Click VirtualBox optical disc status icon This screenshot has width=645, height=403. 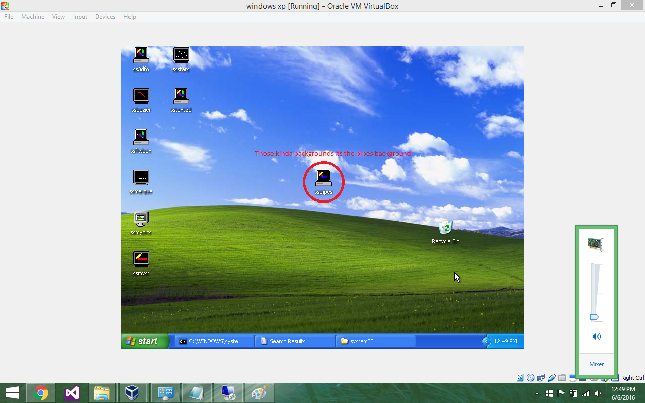(531, 378)
